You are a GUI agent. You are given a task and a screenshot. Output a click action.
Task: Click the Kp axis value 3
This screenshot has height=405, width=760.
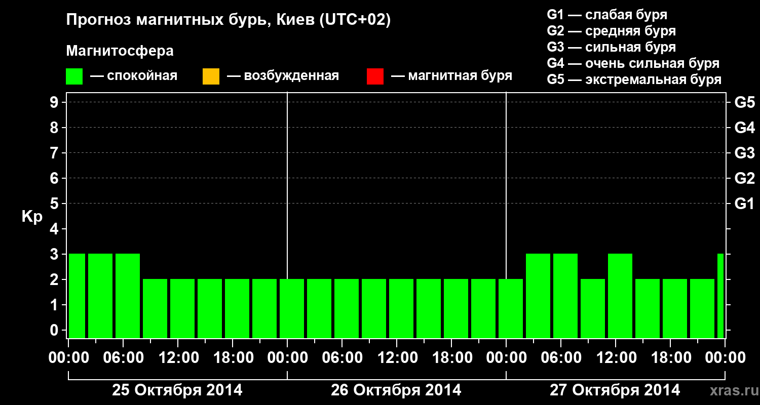pyautogui.click(x=55, y=254)
